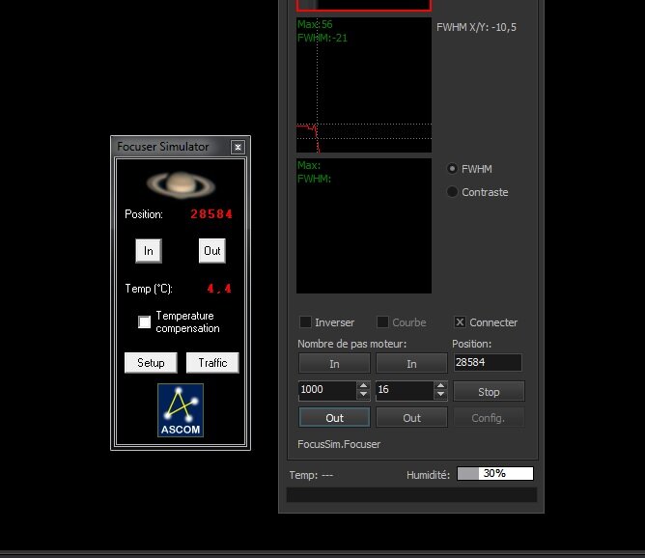
Task: Click the FocusSim.Focuser driver label
Action: coord(339,444)
